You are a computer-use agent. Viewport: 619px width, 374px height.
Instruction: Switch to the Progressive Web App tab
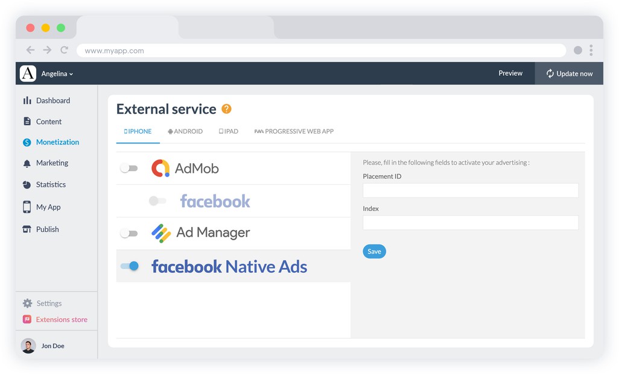pyautogui.click(x=294, y=132)
